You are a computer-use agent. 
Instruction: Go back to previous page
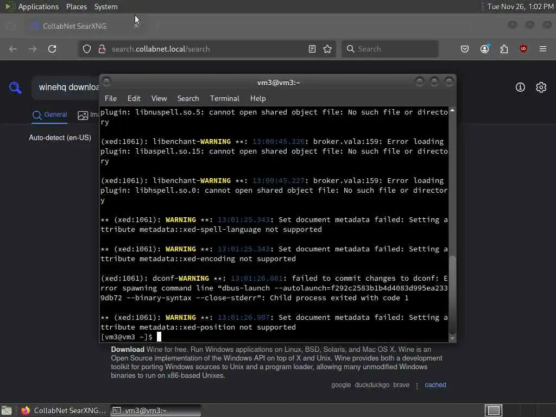pyautogui.click(x=13, y=49)
